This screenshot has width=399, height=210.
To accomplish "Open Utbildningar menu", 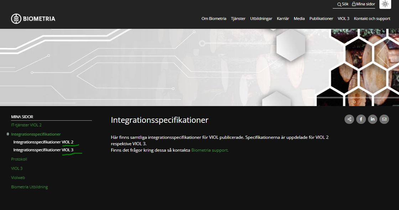I will point(261,19).
